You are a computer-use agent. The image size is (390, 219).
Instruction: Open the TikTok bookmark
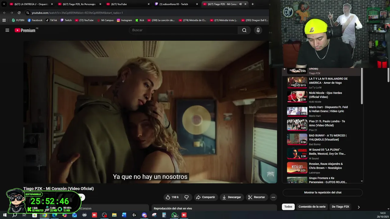tap(51, 20)
